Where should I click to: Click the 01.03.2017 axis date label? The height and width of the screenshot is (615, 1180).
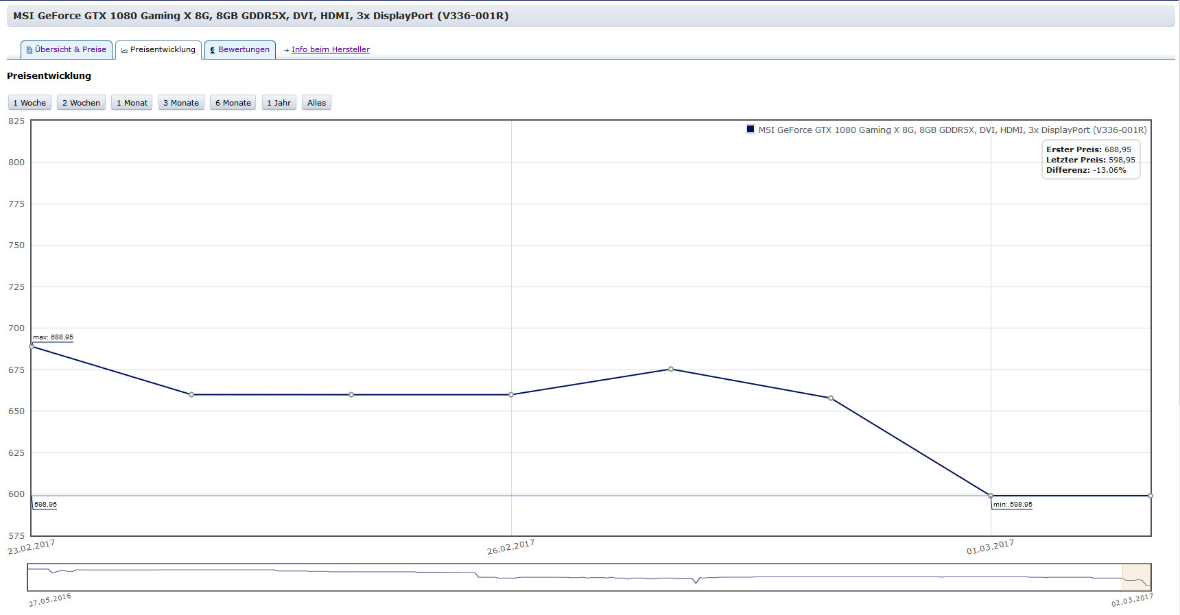pos(990,547)
